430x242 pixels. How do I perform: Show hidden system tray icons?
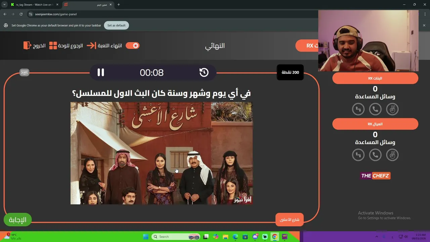coord(377,237)
